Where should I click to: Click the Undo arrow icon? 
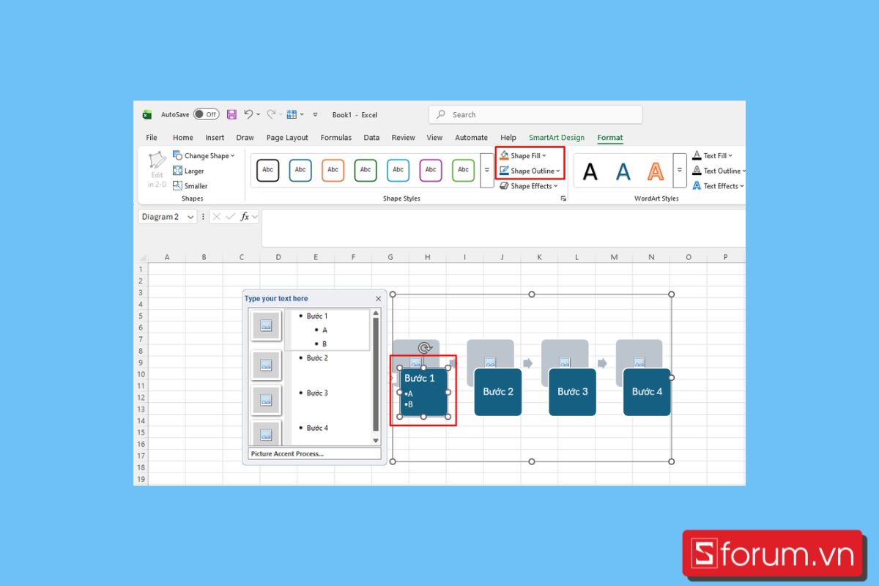tap(248, 114)
